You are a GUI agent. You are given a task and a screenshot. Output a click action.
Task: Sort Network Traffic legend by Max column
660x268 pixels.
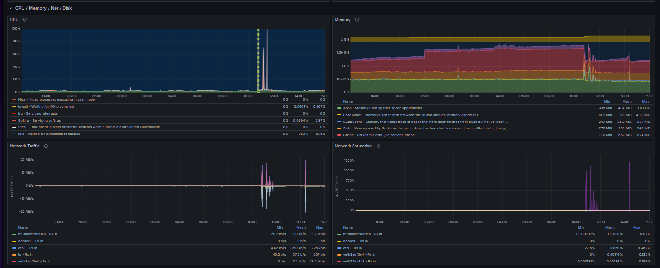pos(319,227)
